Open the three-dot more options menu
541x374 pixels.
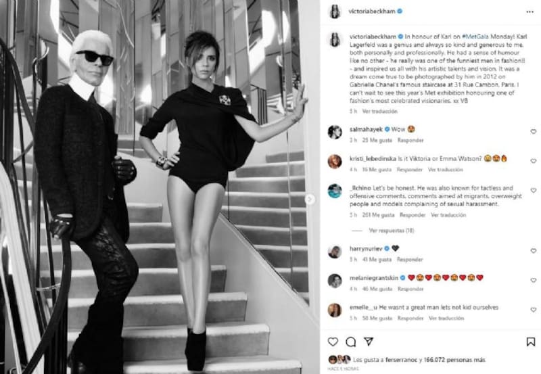click(x=530, y=11)
